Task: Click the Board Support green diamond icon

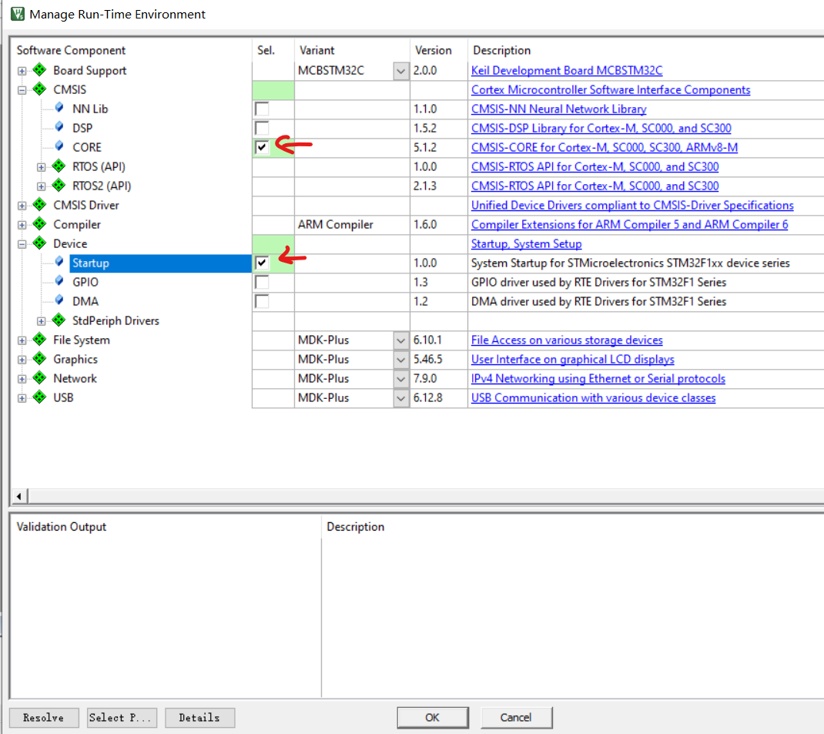Action: [39, 70]
